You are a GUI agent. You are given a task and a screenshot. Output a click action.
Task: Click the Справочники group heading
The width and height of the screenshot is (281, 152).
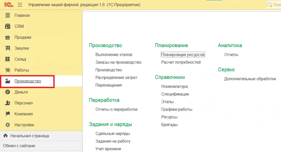coord(170,77)
